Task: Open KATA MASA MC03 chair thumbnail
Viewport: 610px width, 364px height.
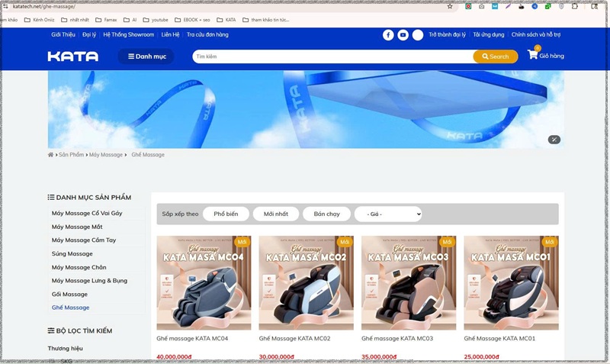Action: tap(409, 283)
